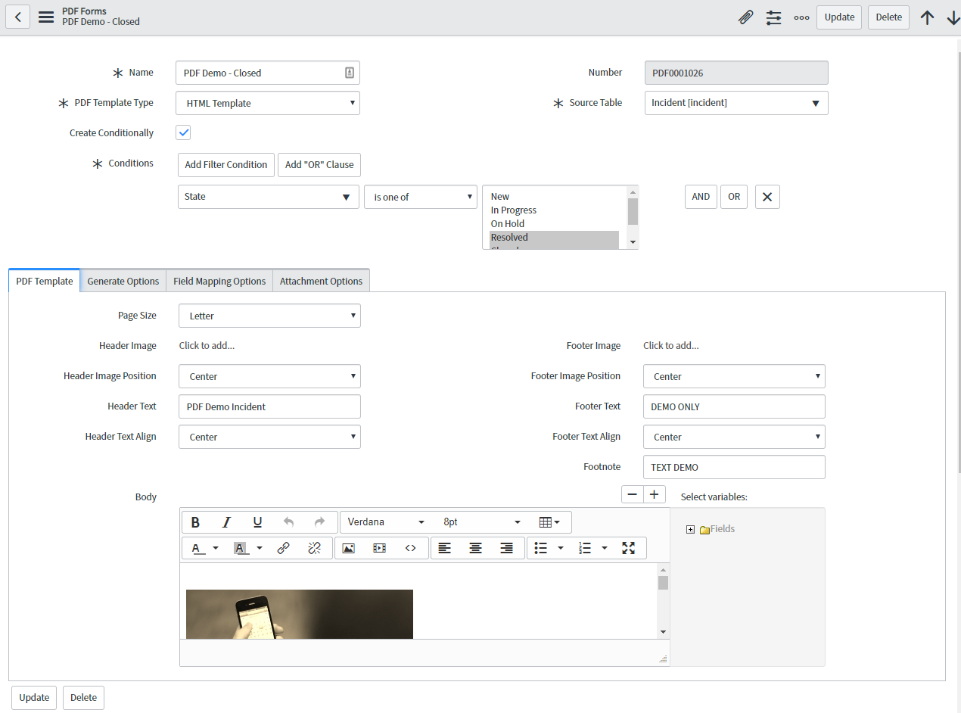Uncheck the Create Conditionally checkbox
The height and width of the screenshot is (713, 961).
(182, 132)
